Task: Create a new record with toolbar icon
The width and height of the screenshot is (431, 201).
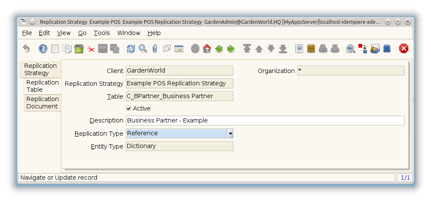Action: click(55, 49)
